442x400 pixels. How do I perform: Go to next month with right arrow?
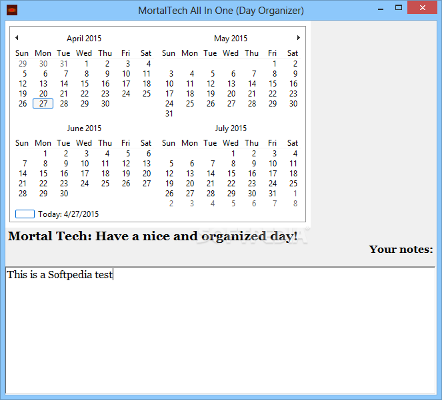(299, 38)
